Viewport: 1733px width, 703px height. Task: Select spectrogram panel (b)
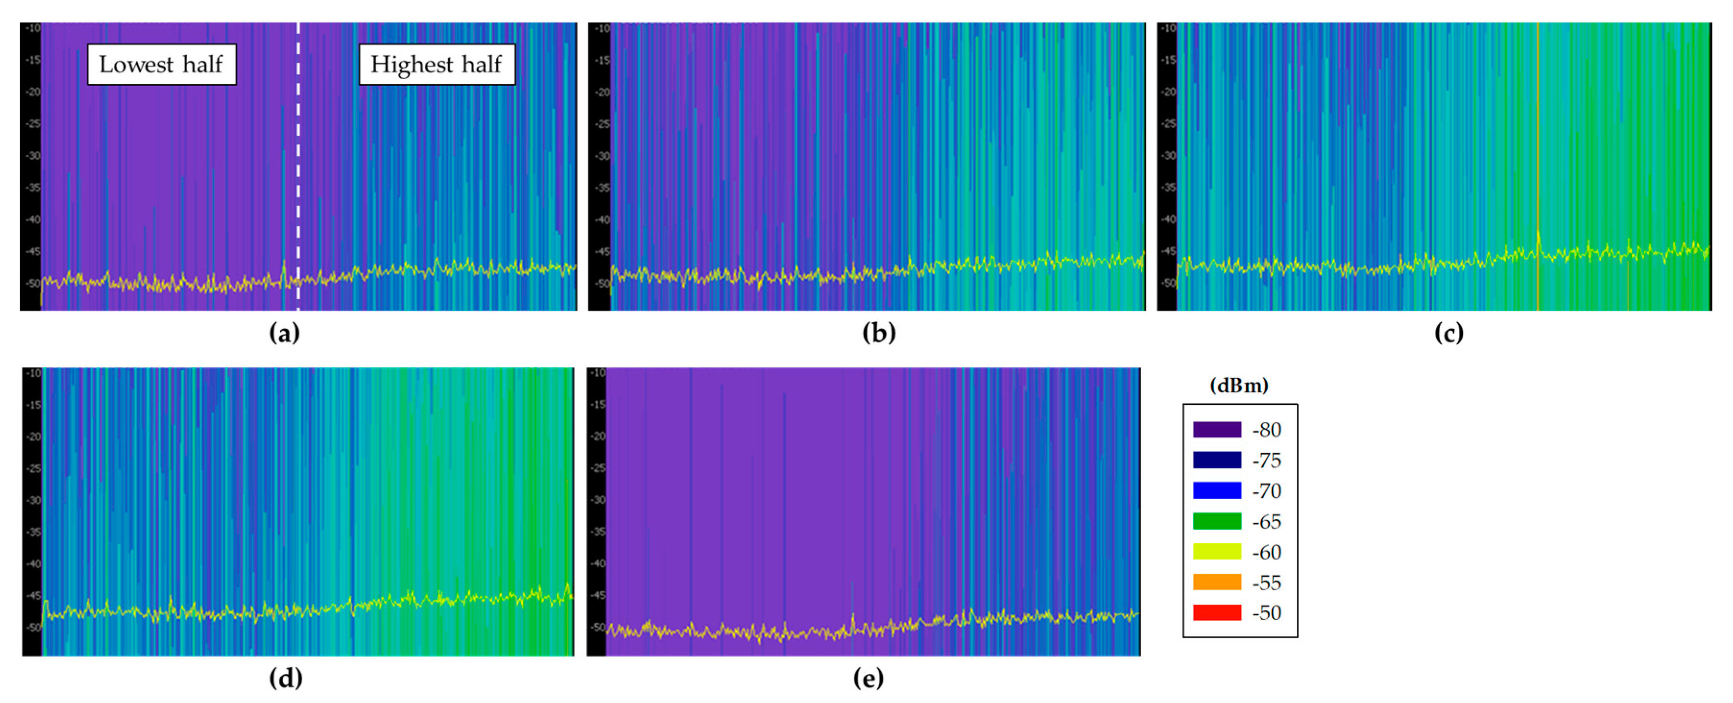(x=867, y=167)
